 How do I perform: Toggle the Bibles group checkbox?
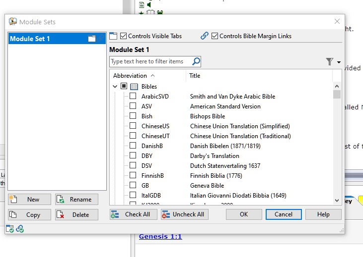click(124, 86)
